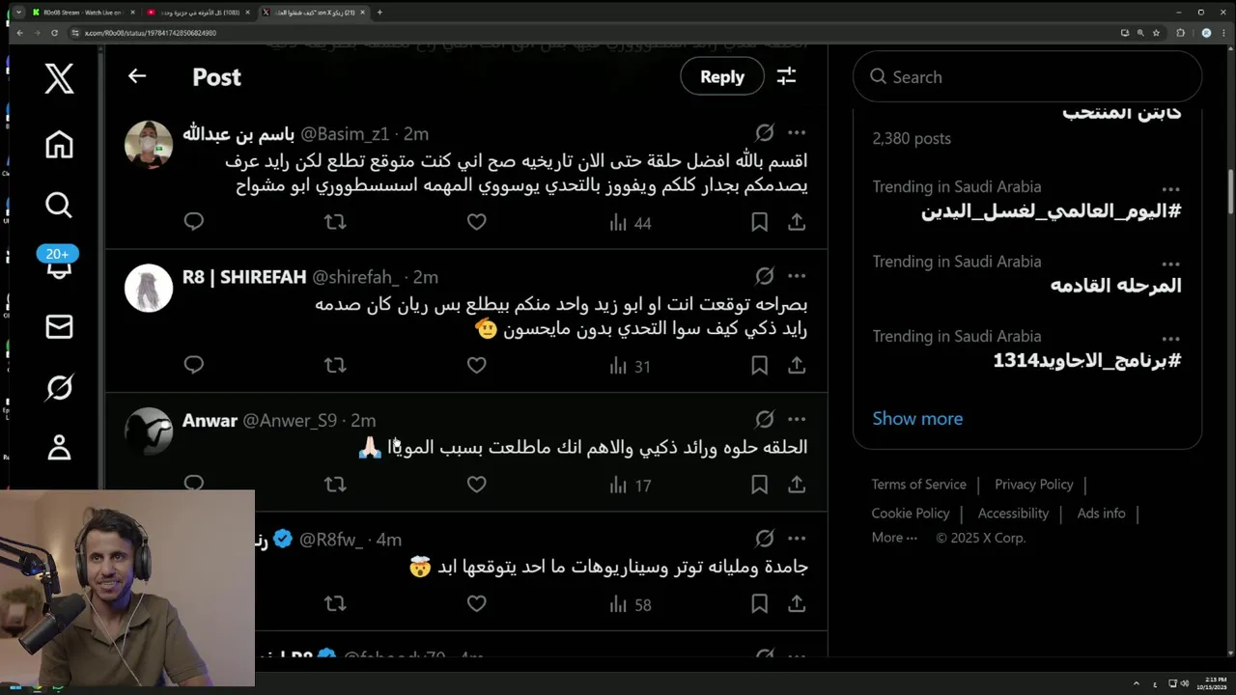Open more options on SHIREFAH reply
The width and height of the screenshot is (1236, 695).
[797, 276]
